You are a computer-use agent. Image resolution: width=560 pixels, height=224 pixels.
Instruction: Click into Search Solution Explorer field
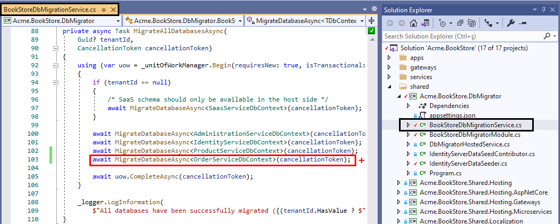[463, 36]
